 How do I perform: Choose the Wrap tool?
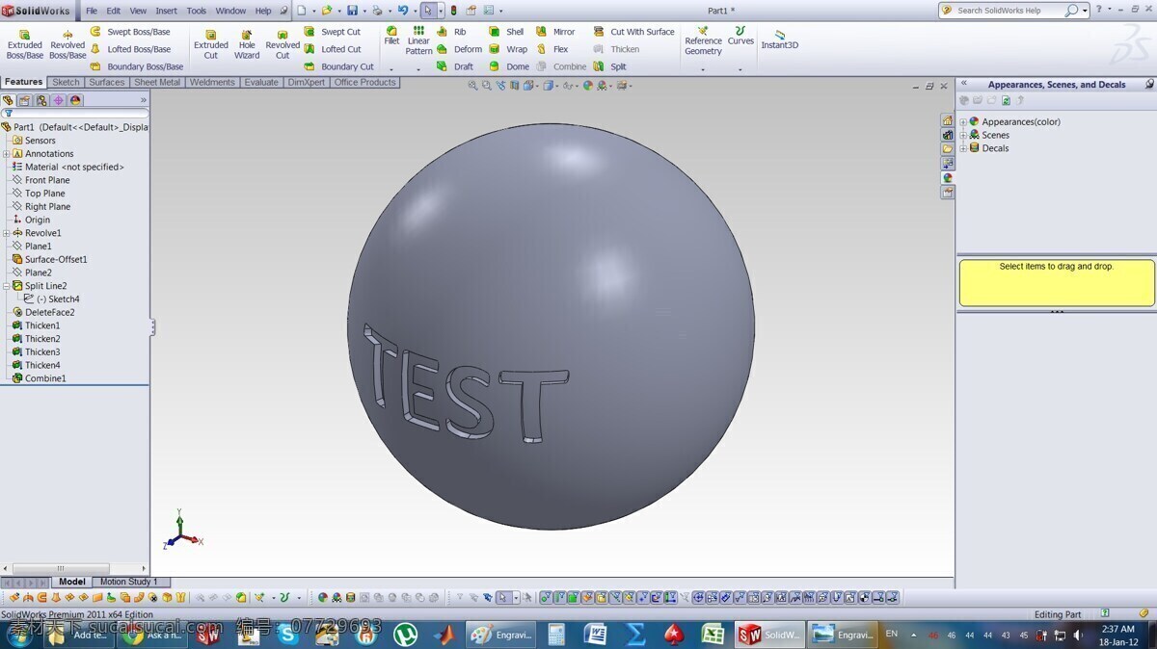coord(508,49)
